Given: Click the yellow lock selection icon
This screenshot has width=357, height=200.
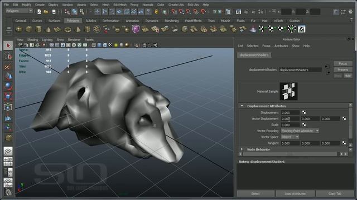Looking at the screenshot, I should 156,12.
